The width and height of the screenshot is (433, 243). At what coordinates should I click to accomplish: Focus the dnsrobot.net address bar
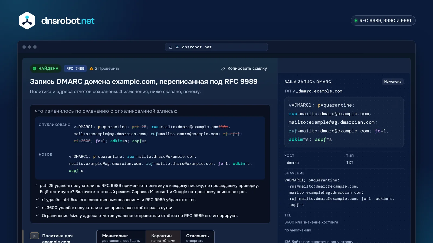(x=216, y=47)
